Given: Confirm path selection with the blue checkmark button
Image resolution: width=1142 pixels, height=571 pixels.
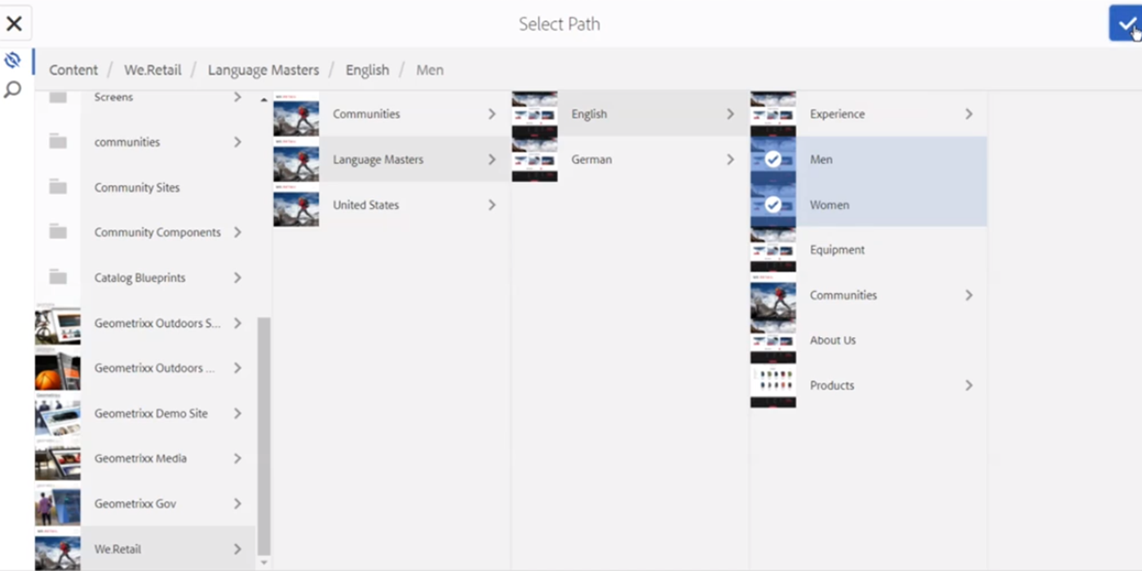Looking at the screenshot, I should point(1126,23).
